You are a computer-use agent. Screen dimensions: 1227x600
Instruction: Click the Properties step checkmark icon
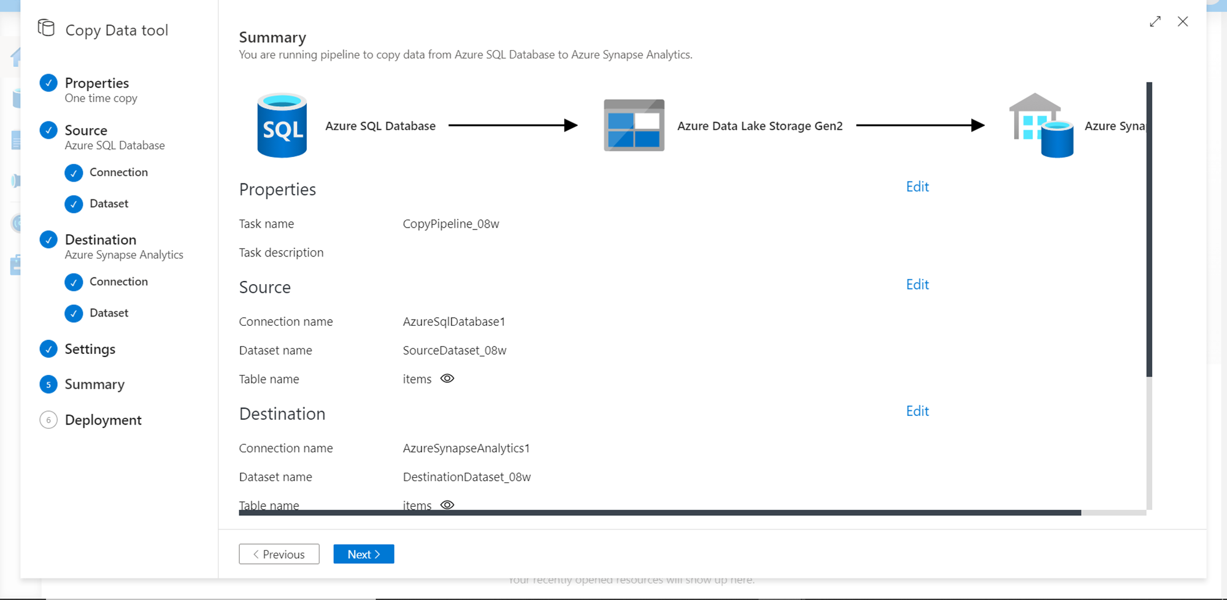48,83
